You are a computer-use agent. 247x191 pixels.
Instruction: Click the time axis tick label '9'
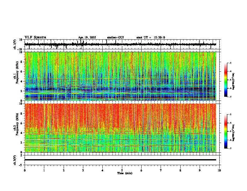click(x=200, y=170)
